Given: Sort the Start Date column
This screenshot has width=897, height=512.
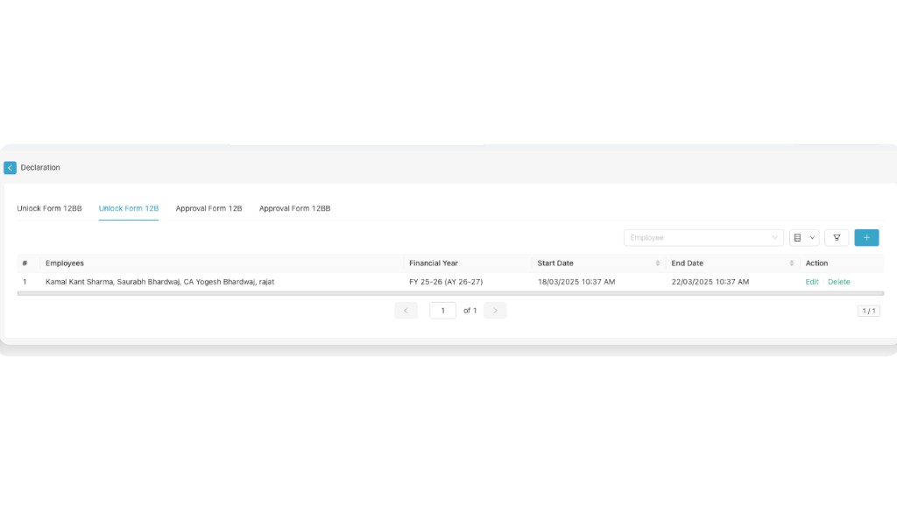Looking at the screenshot, I should pos(657,263).
